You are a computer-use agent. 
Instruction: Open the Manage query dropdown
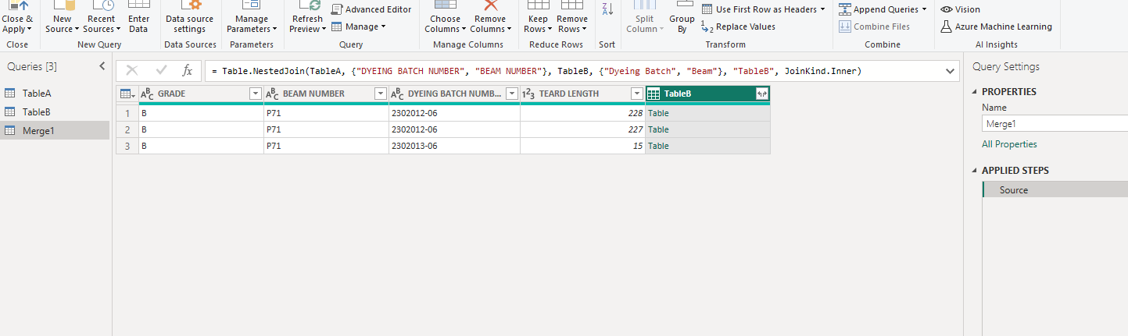click(x=359, y=27)
